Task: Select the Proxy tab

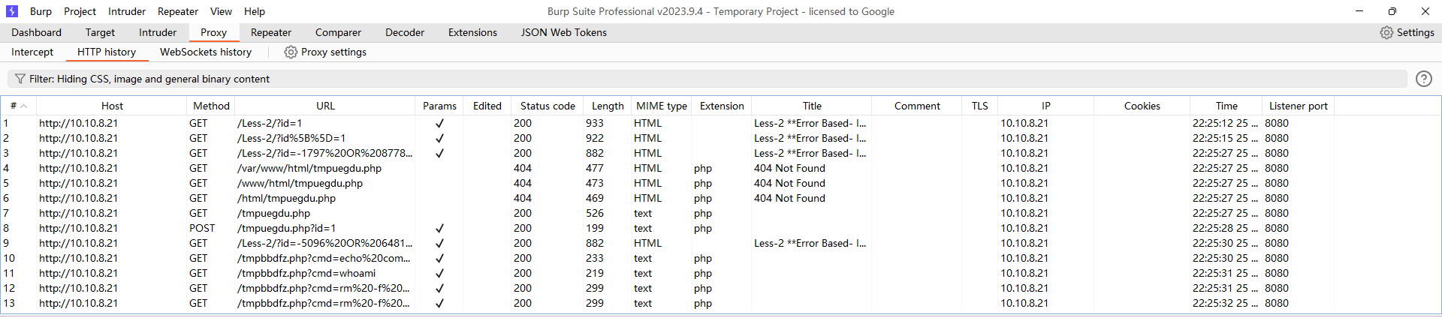Action: pyautogui.click(x=213, y=32)
